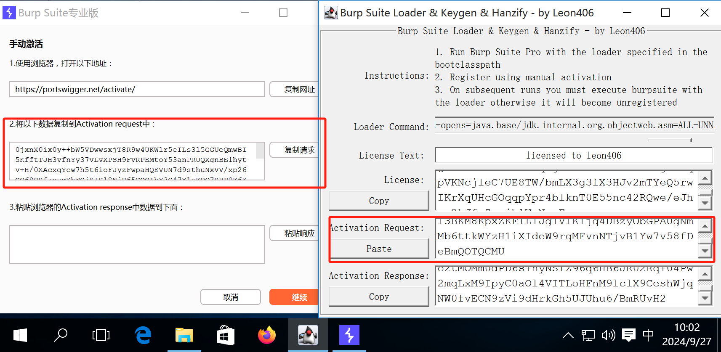Paste into Activation Request in Keygen
The height and width of the screenshot is (352, 721).
[379, 249]
